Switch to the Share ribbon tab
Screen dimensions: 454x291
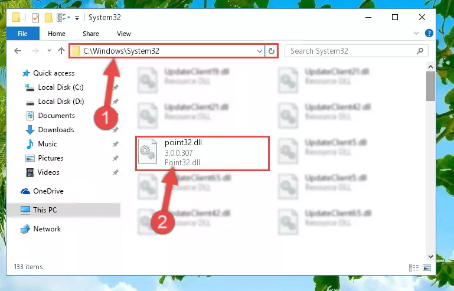pyautogui.click(x=91, y=34)
